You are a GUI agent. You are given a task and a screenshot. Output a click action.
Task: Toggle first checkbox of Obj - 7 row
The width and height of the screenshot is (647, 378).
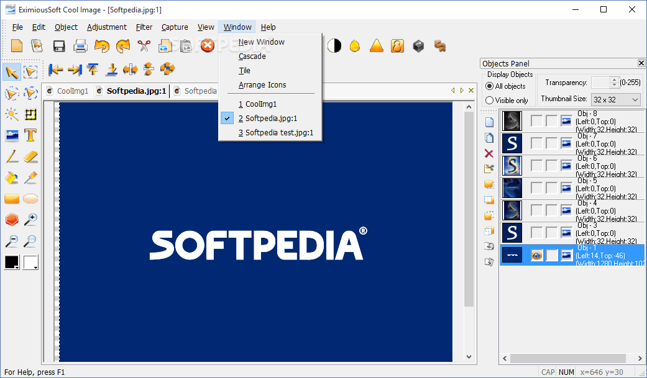point(536,143)
